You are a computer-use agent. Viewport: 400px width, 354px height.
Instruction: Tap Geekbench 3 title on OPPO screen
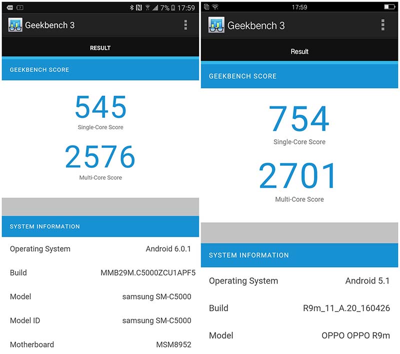click(256, 25)
